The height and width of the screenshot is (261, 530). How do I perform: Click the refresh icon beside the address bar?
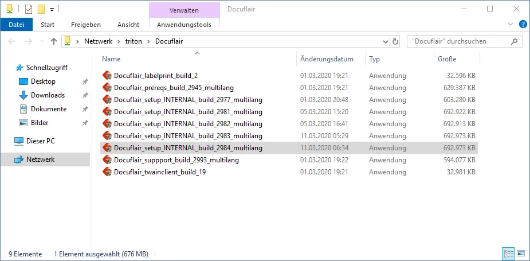coord(395,41)
